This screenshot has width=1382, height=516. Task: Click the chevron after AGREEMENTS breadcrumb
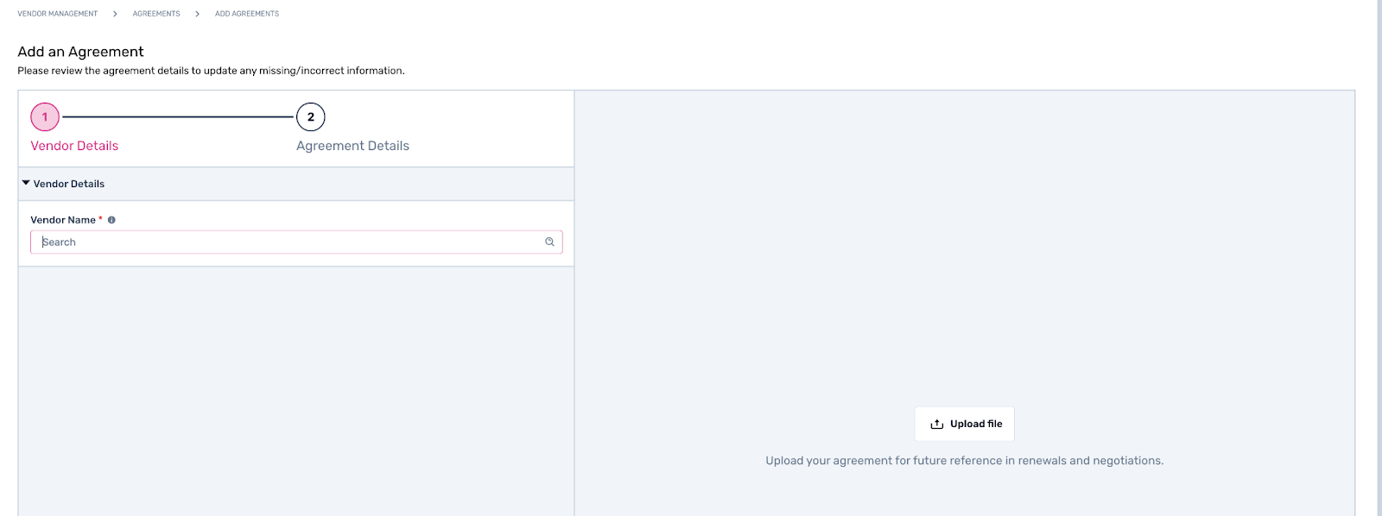coord(197,14)
